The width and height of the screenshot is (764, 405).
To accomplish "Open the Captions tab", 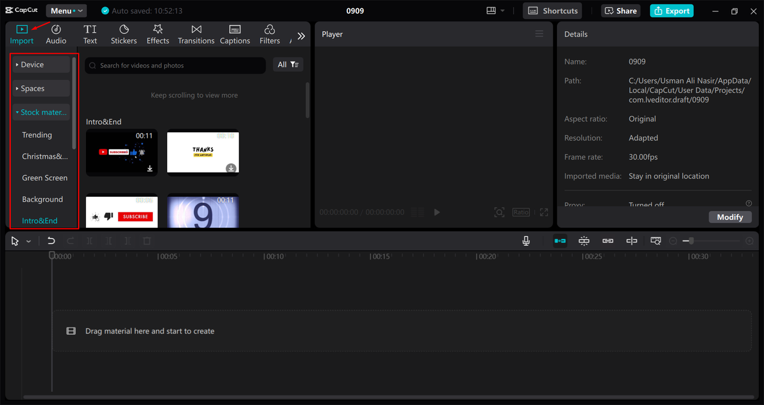I will (235, 35).
